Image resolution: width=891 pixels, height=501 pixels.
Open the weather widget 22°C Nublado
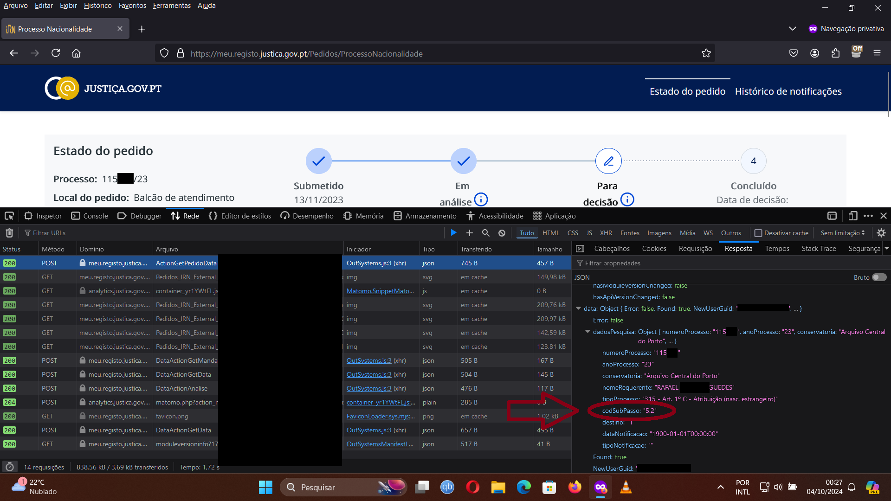pos(34,487)
